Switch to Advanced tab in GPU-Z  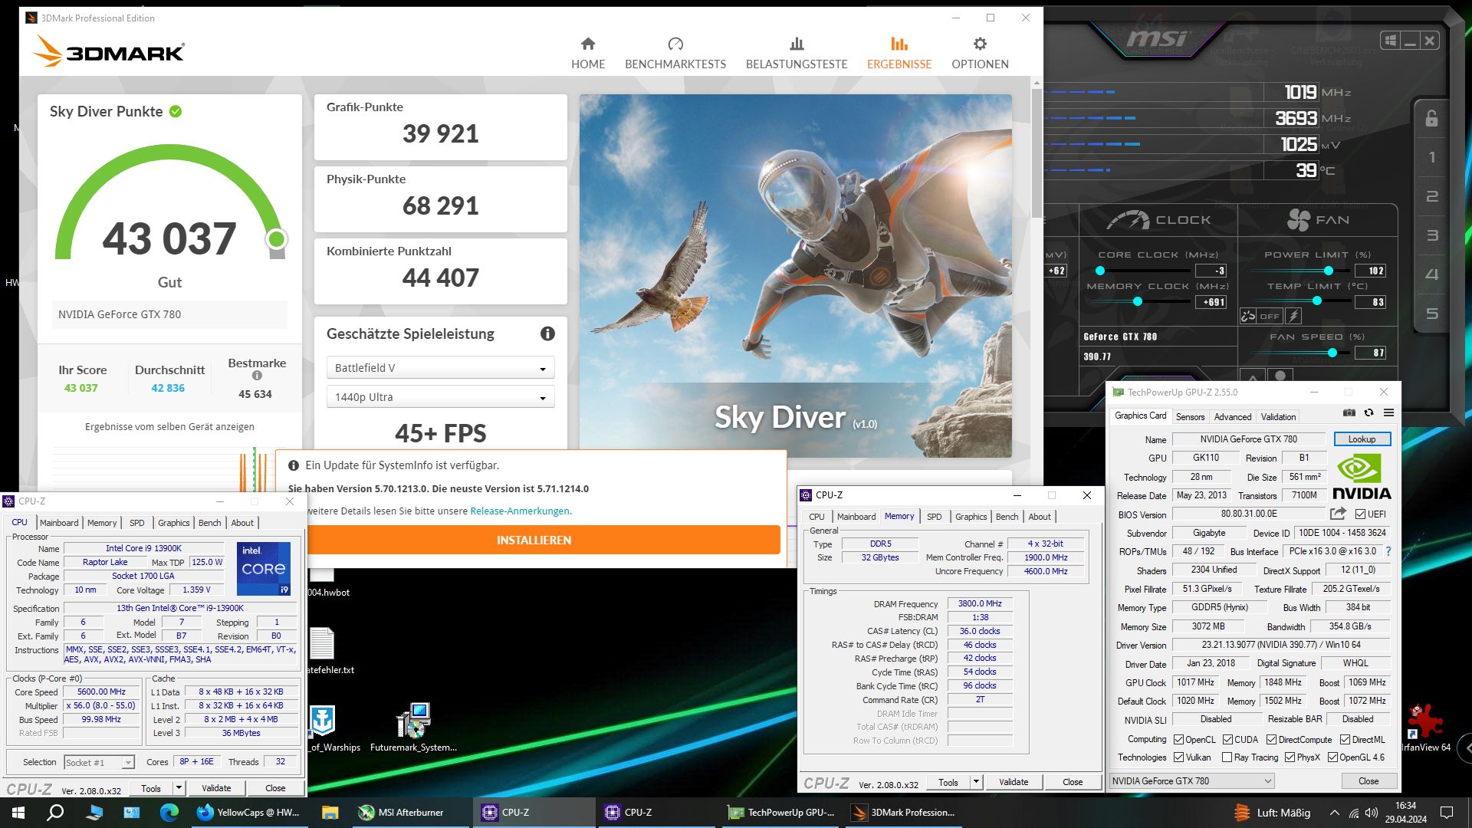pos(1232,417)
